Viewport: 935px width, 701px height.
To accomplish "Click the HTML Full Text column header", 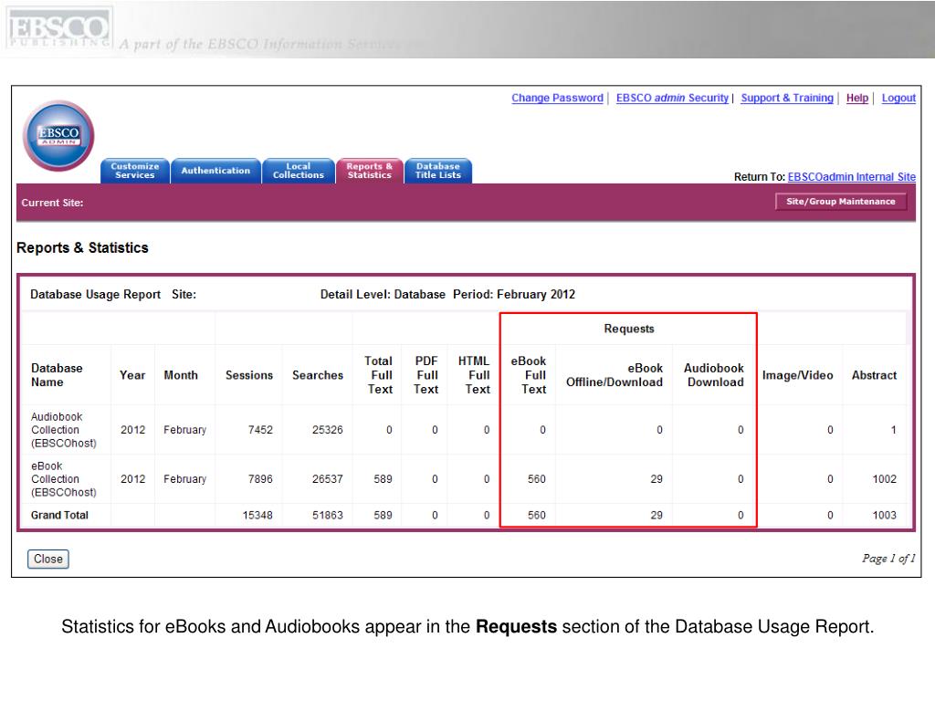I will tap(475, 375).
